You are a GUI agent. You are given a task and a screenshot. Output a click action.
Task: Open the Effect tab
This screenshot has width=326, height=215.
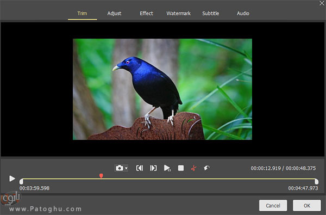coord(146,13)
